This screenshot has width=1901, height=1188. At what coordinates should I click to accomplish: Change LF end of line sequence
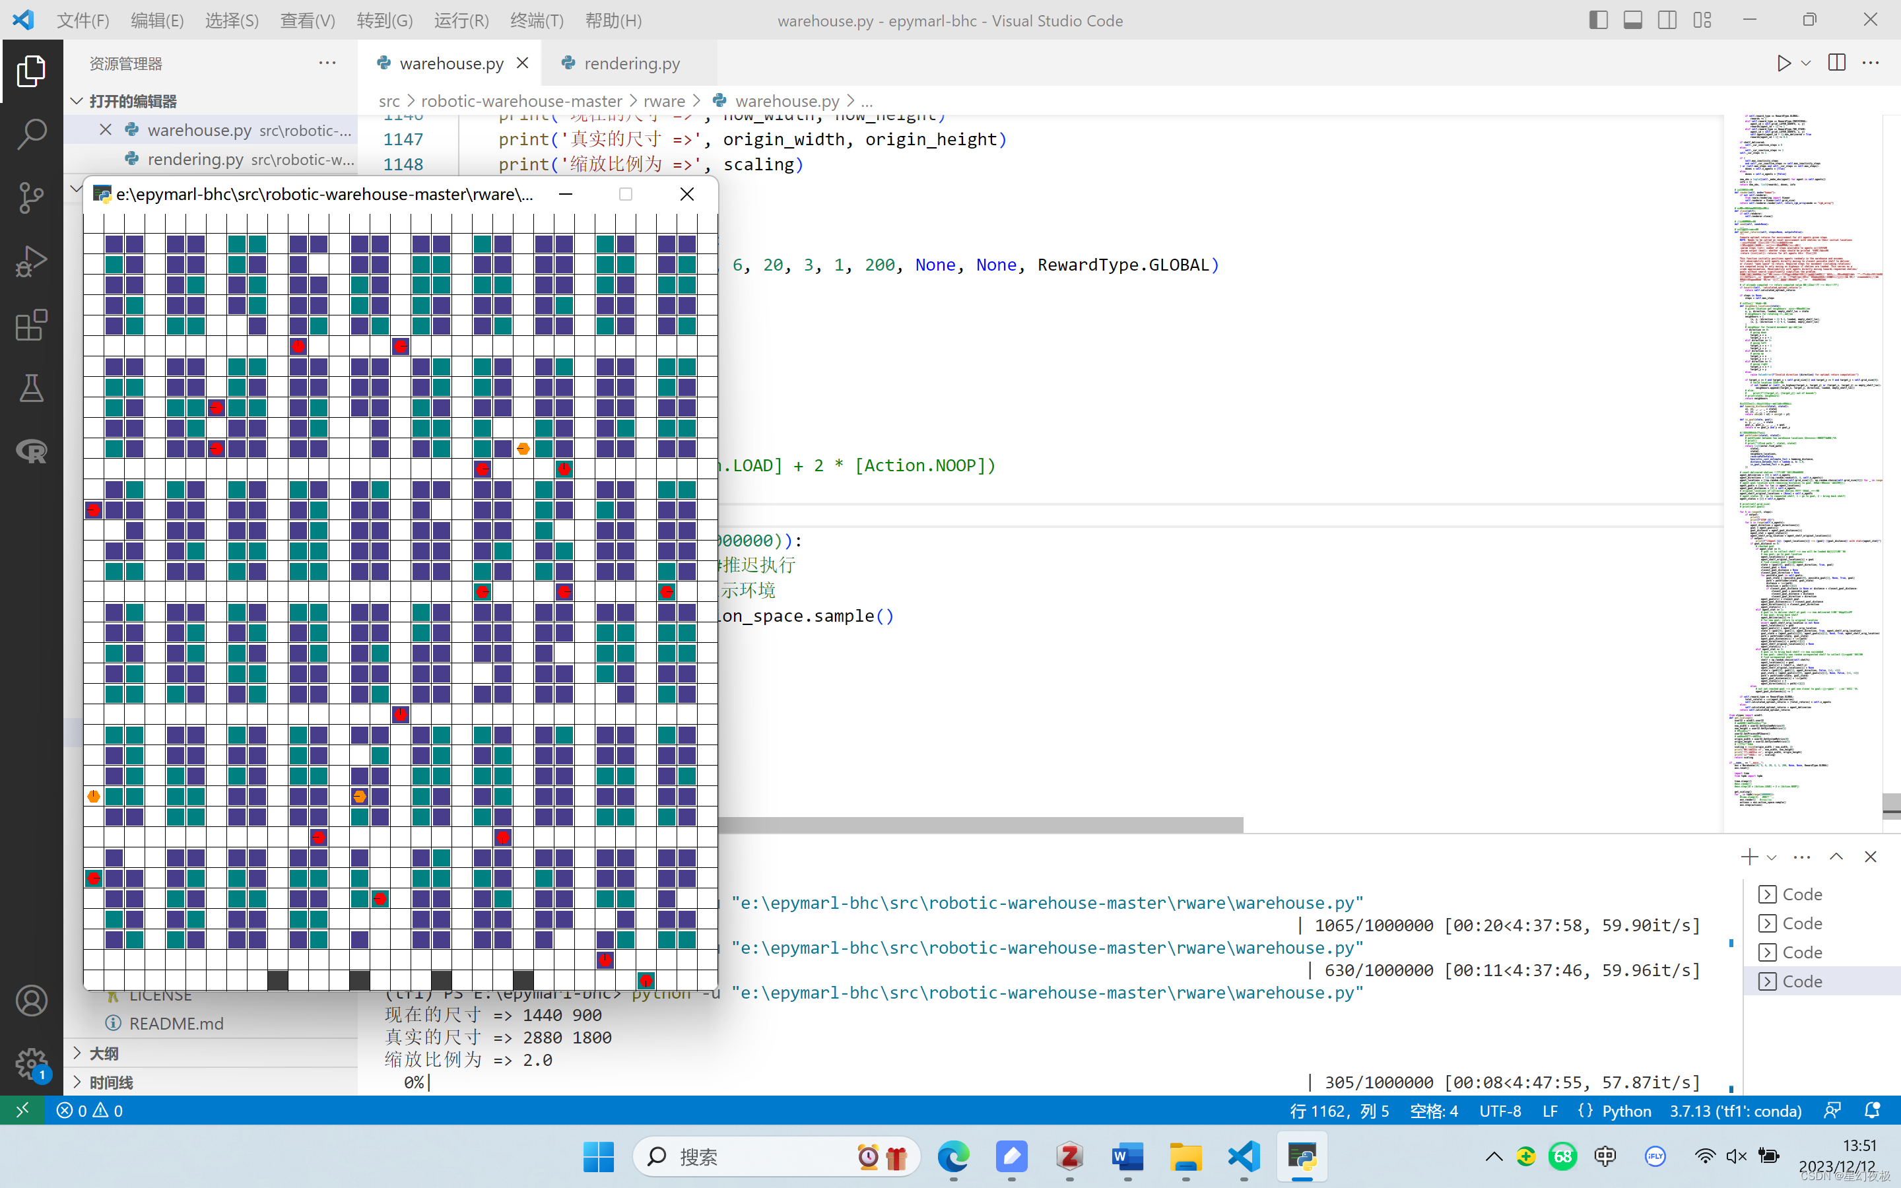click(x=1550, y=1110)
